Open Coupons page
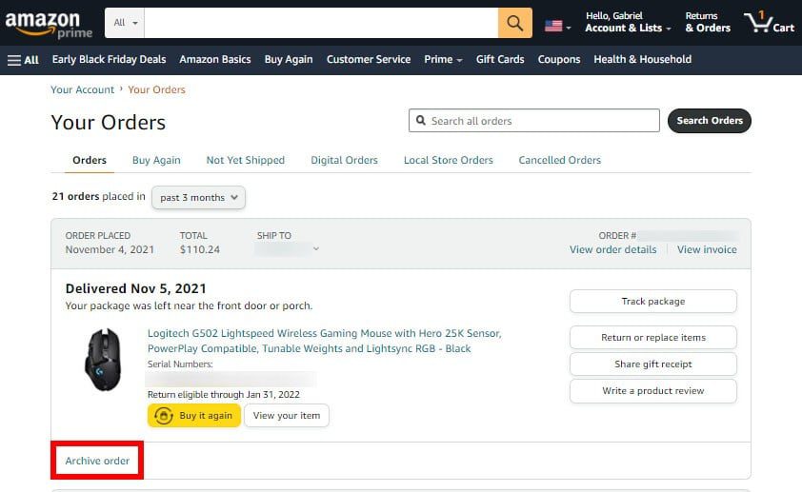The width and height of the screenshot is (802, 492). [x=558, y=60]
